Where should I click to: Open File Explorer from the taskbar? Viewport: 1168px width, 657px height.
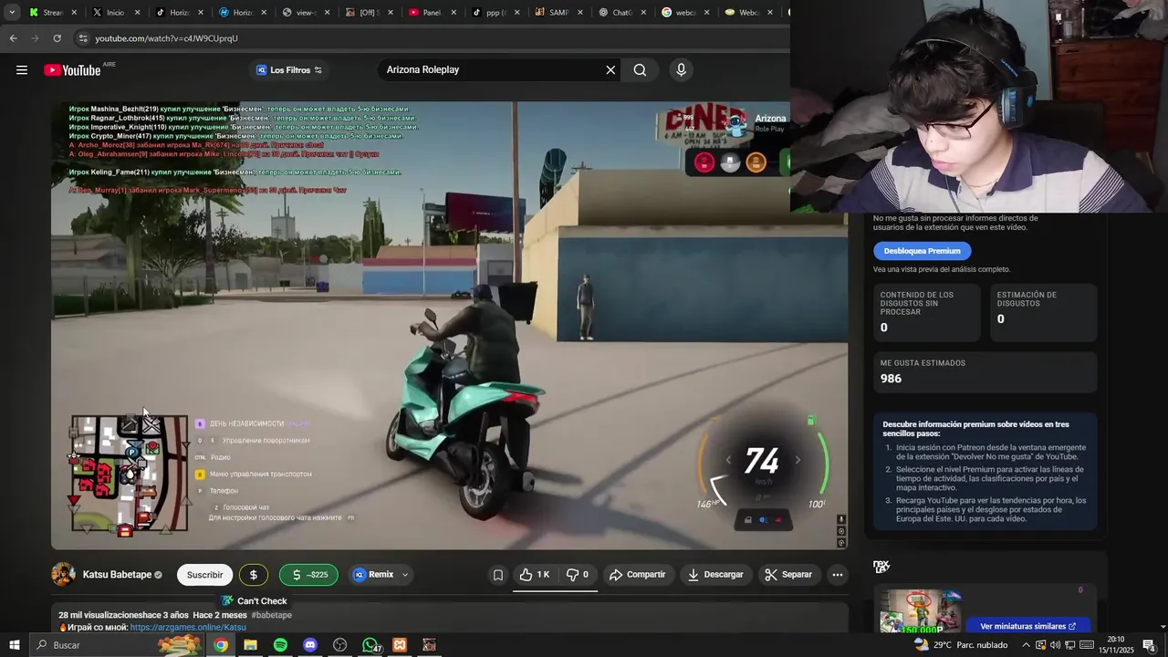(250, 645)
